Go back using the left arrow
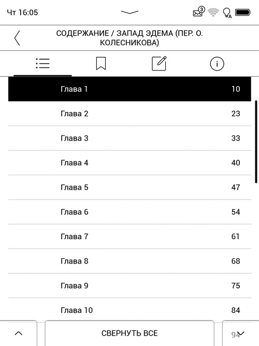 pos(17,38)
